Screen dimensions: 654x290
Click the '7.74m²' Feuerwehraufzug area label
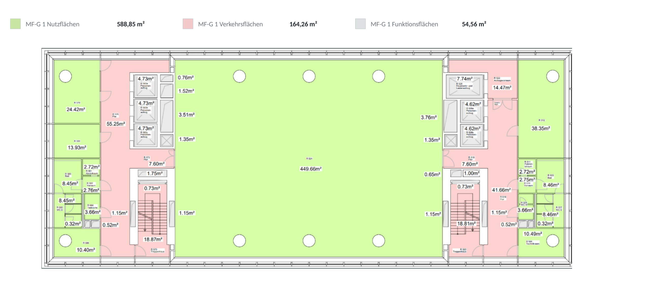(x=464, y=79)
